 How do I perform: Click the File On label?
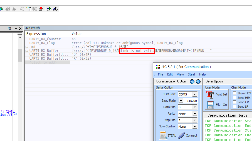tap(221, 105)
